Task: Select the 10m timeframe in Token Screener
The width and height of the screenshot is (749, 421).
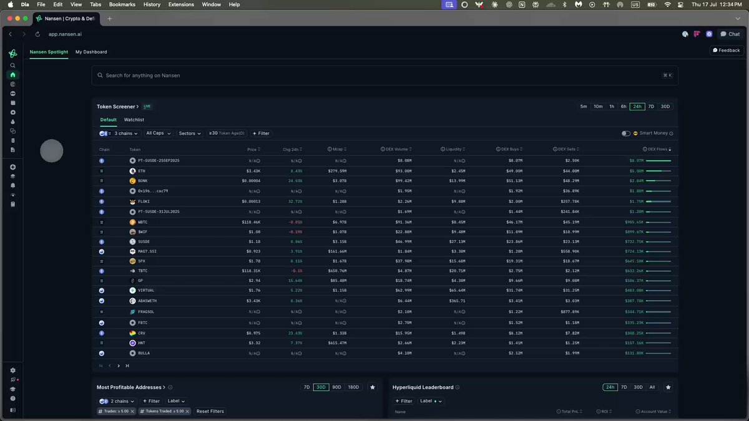Action: 598,107
